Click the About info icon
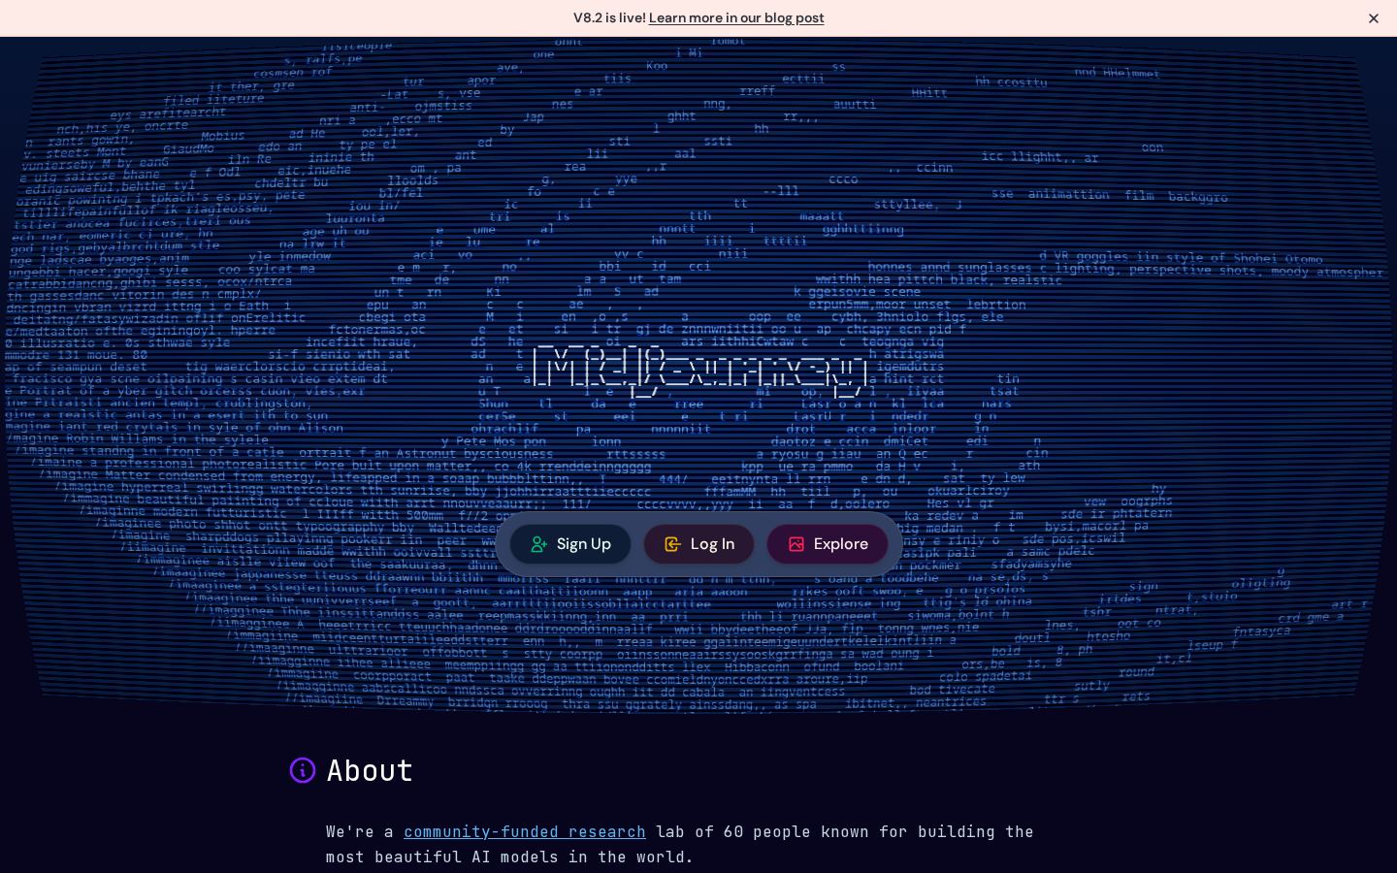The height and width of the screenshot is (873, 1397). pyautogui.click(x=303, y=770)
